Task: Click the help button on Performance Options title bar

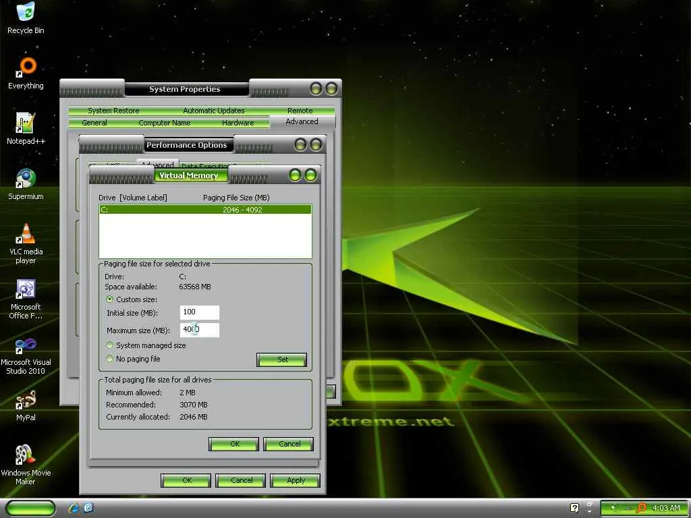Action: (300, 144)
